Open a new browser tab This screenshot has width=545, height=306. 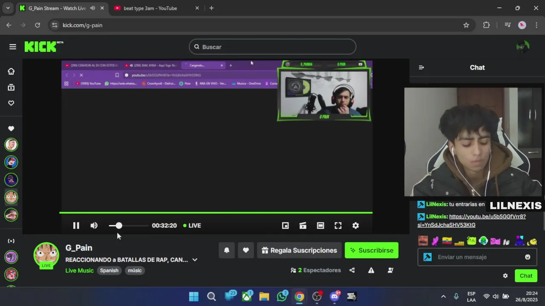click(x=212, y=8)
